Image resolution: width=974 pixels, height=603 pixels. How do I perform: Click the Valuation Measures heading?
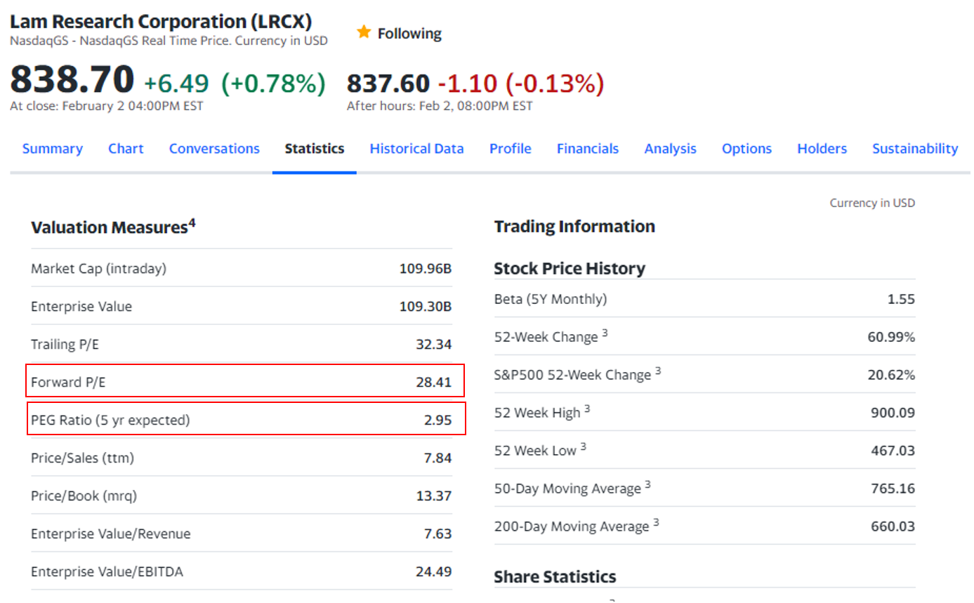click(x=109, y=227)
